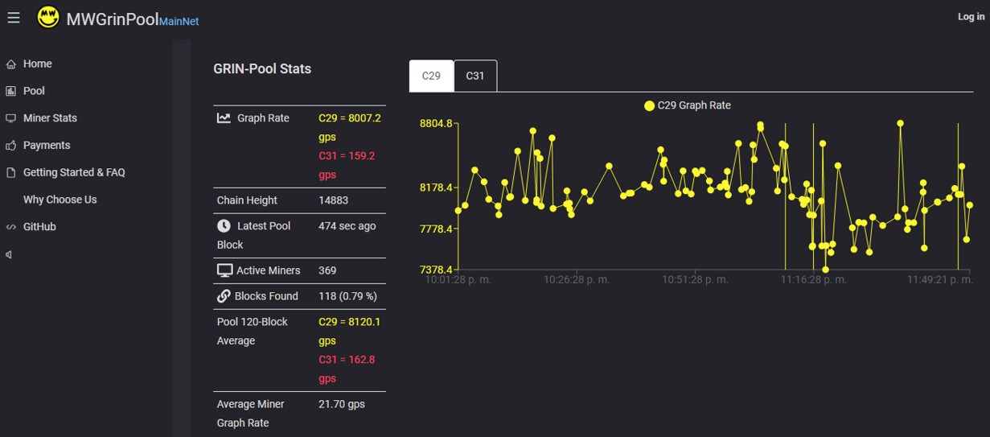Switch to the C29 tab
The height and width of the screenshot is (437, 990).
point(431,76)
